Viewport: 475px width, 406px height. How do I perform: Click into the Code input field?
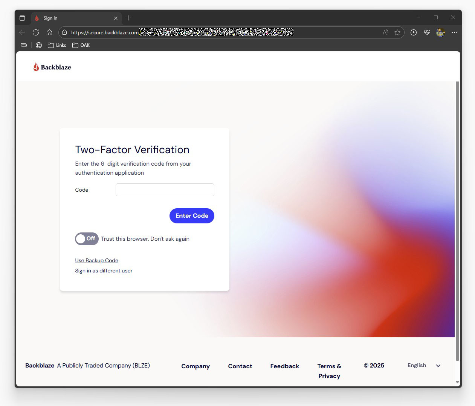(165, 190)
